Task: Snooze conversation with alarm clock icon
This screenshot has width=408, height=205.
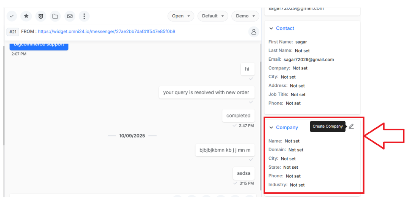Action: (40, 16)
